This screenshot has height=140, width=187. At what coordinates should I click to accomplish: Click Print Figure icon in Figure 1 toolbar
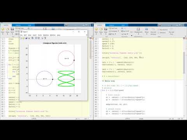pyautogui.click(x=29, y=38)
